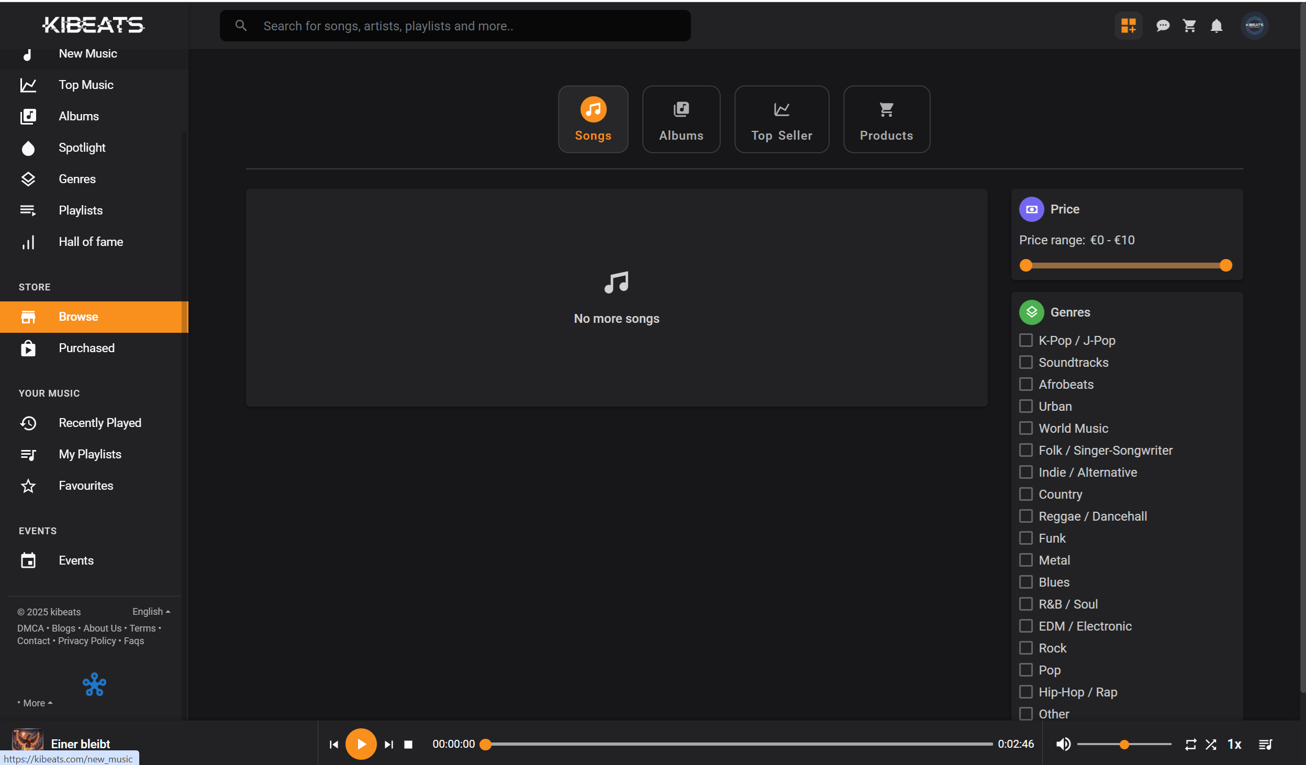
Task: Toggle the repeat loop icon
Action: [1191, 744]
